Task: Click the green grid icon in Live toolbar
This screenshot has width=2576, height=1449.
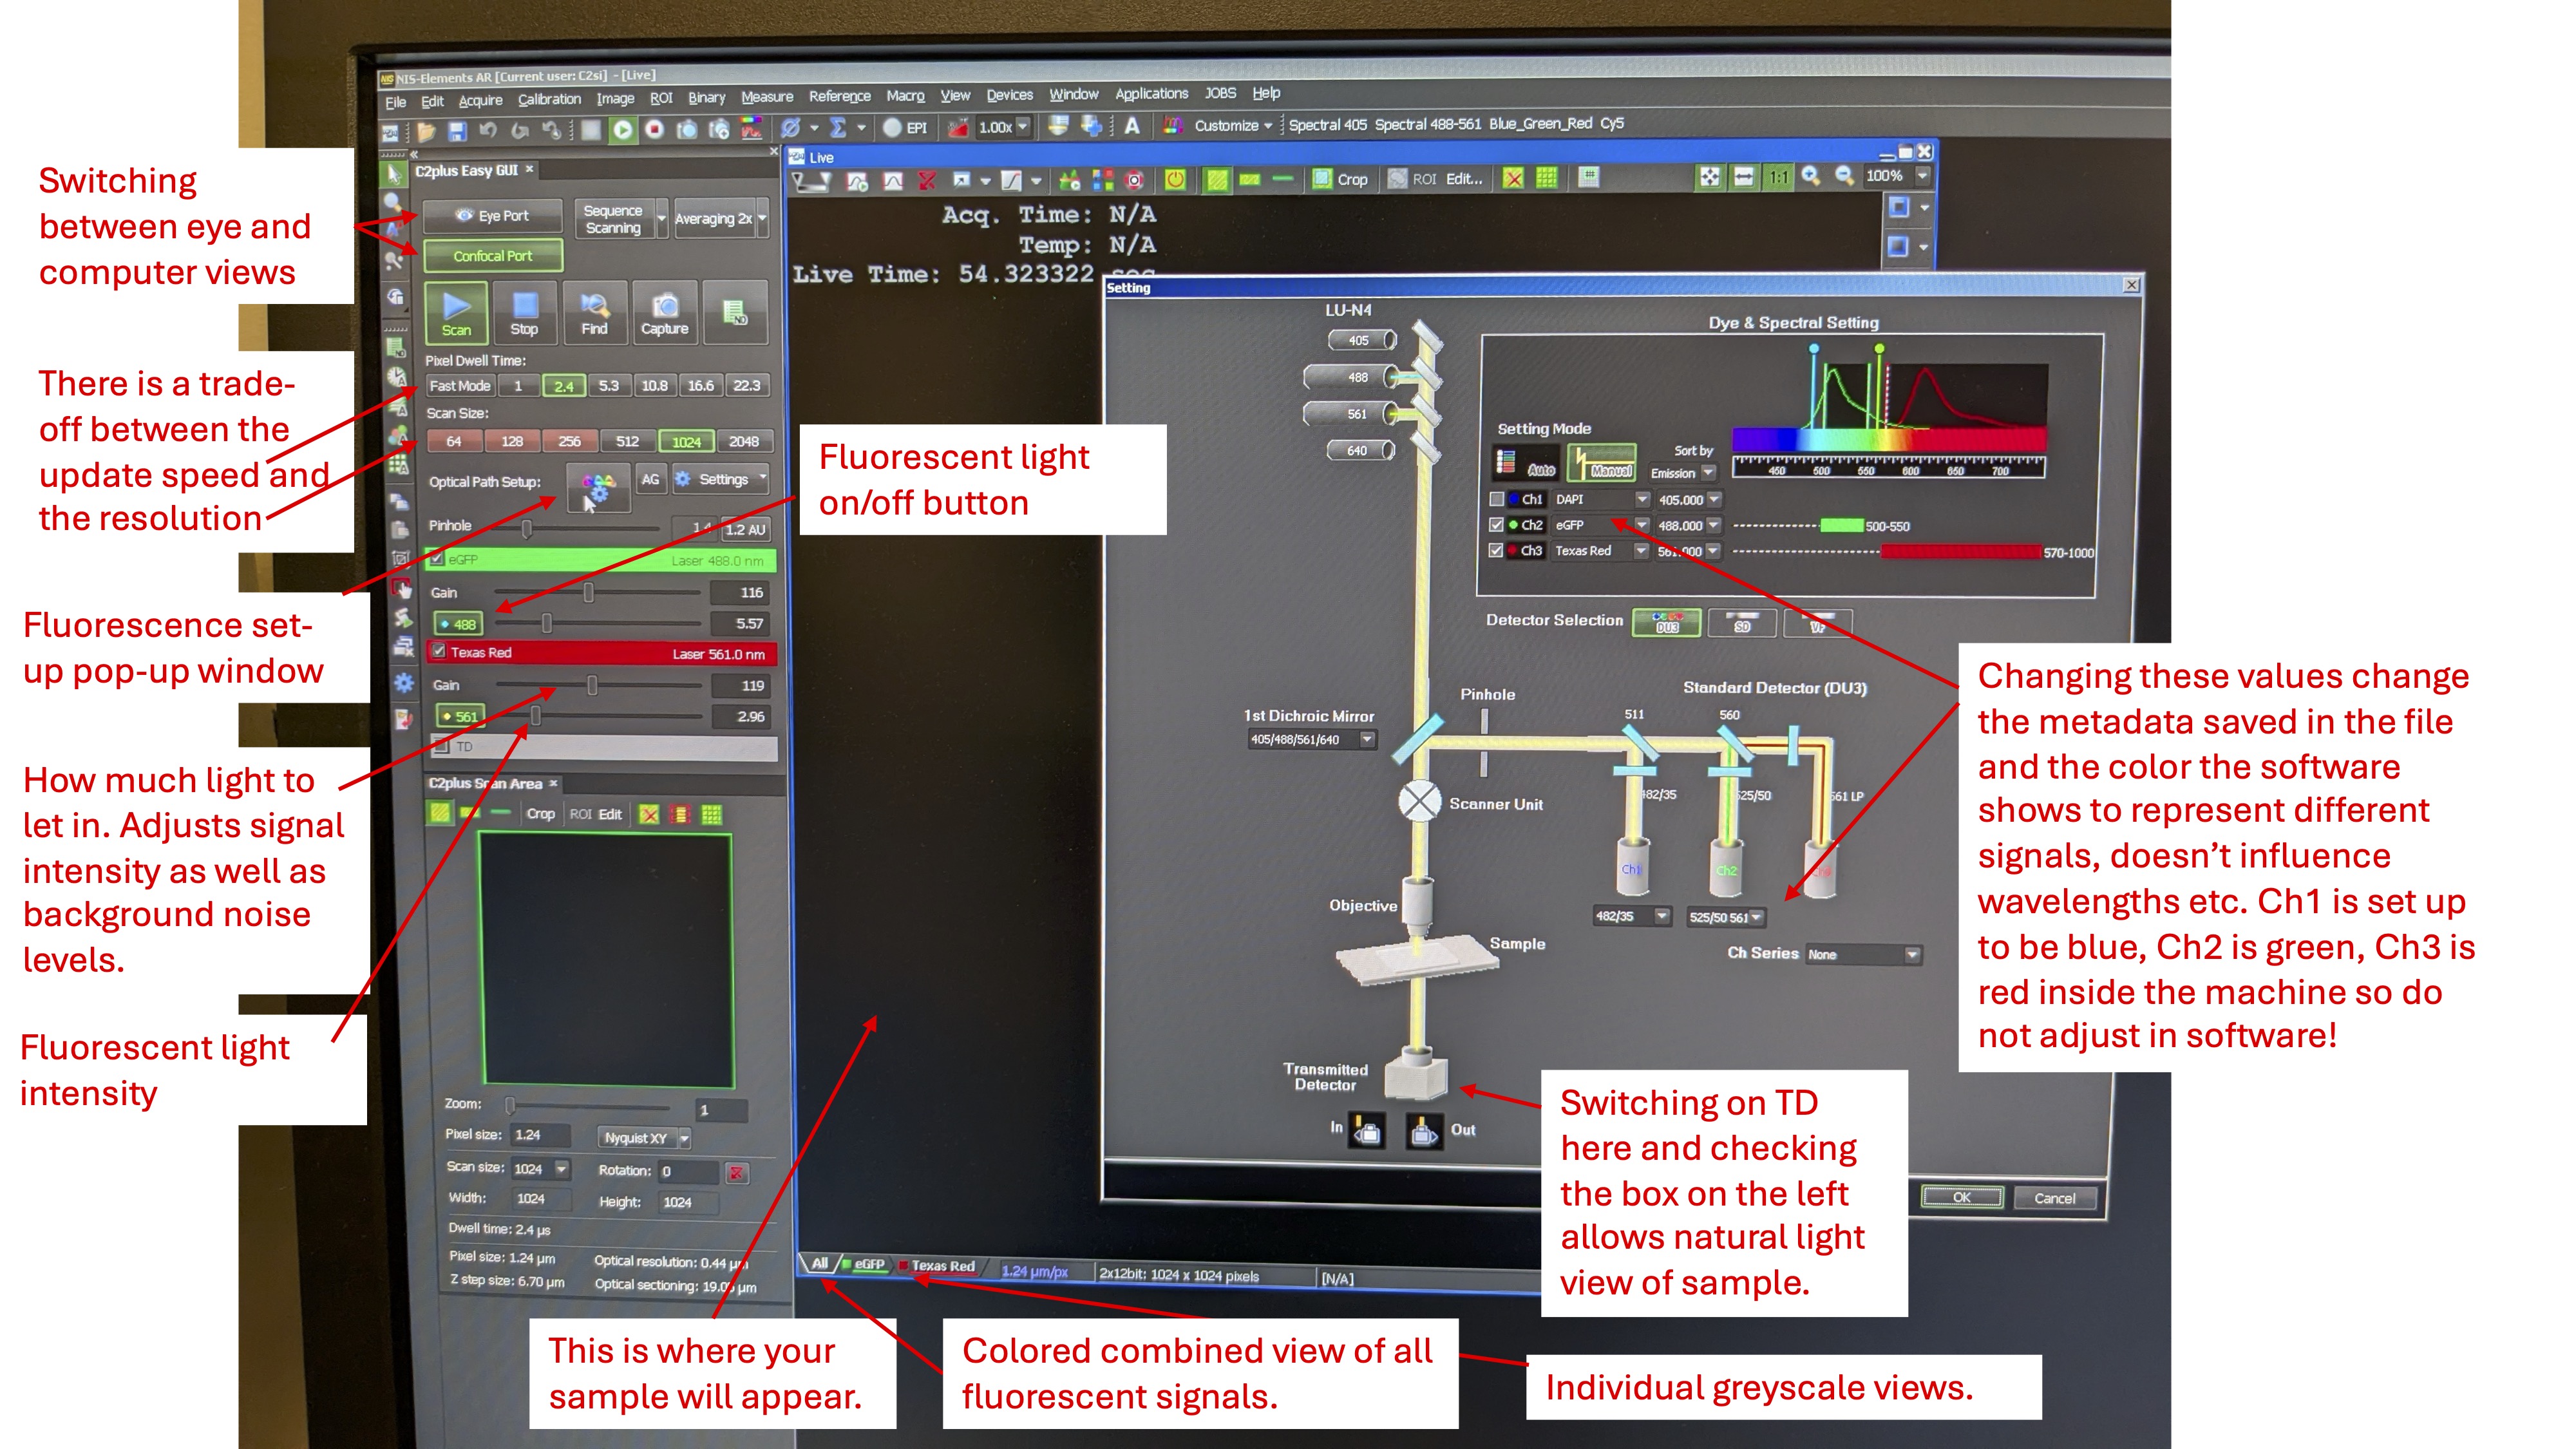Action: (1546, 178)
